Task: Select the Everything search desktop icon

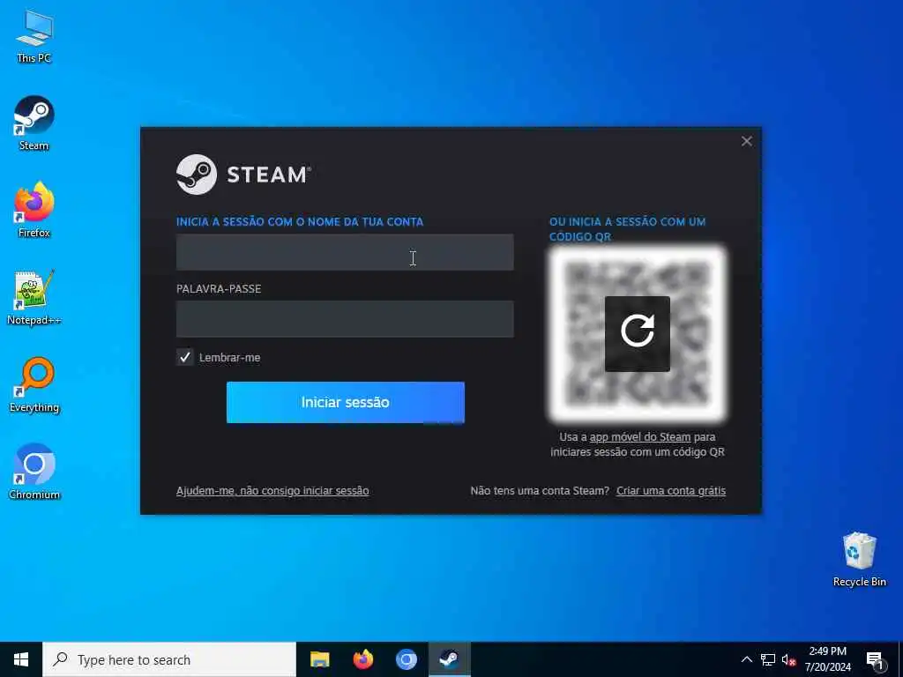Action: (x=34, y=385)
